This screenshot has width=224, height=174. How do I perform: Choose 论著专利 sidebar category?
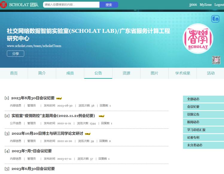(193, 138)
